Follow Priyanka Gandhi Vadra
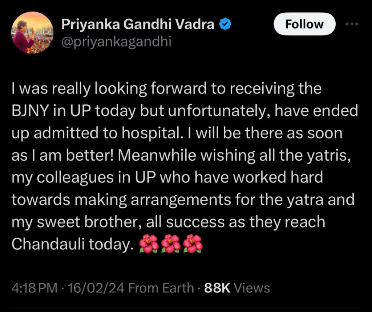This screenshot has height=312, width=372. pyautogui.click(x=304, y=24)
